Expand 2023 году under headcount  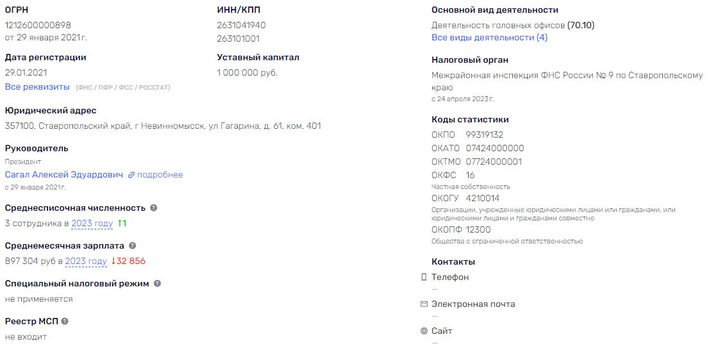coord(92,224)
